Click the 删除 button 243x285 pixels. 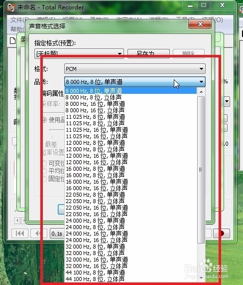[189, 53]
